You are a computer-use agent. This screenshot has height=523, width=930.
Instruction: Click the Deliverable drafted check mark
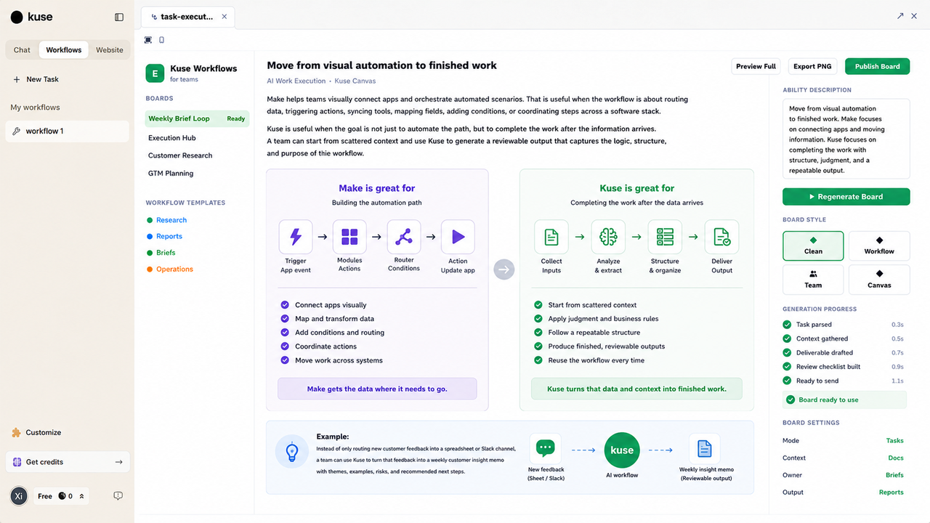(x=787, y=353)
